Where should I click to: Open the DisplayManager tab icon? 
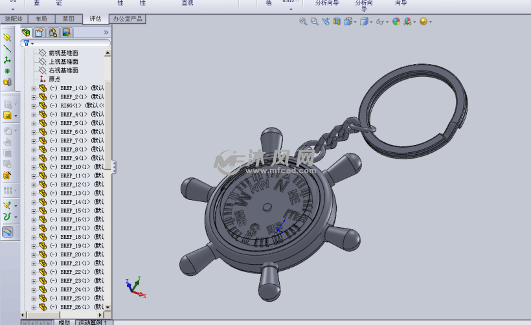point(66,32)
